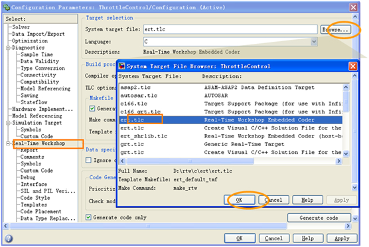Select Data Validity under Diagnostics
The width and height of the screenshot is (369, 247).
(40, 61)
